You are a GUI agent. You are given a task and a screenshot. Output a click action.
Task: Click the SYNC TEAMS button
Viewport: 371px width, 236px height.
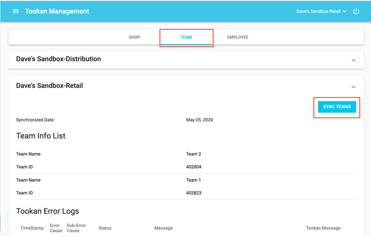click(337, 107)
